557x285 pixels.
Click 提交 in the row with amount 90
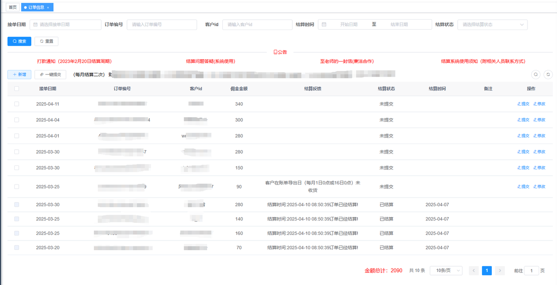523,187
